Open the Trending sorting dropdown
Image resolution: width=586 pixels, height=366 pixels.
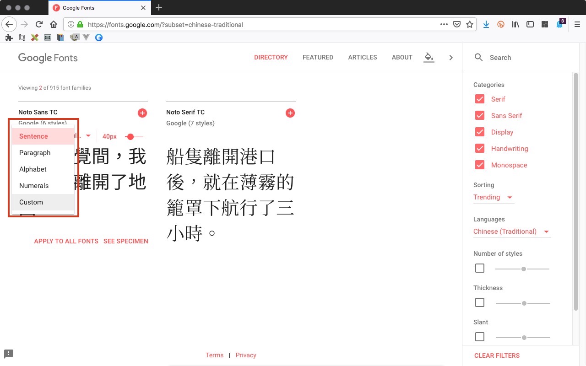[494, 197]
